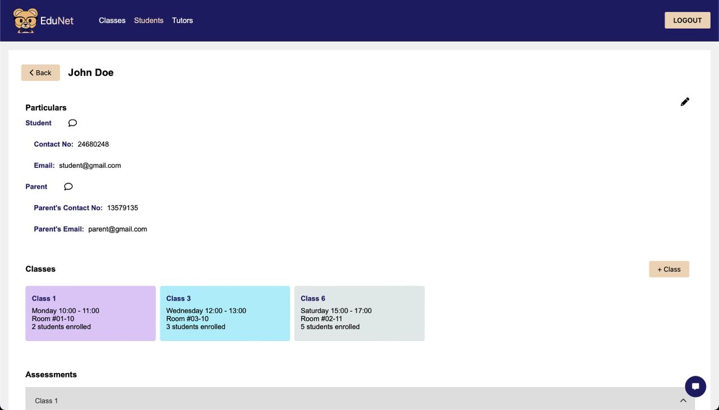Click the Particulars heading
Image resolution: width=719 pixels, height=410 pixels.
click(46, 108)
